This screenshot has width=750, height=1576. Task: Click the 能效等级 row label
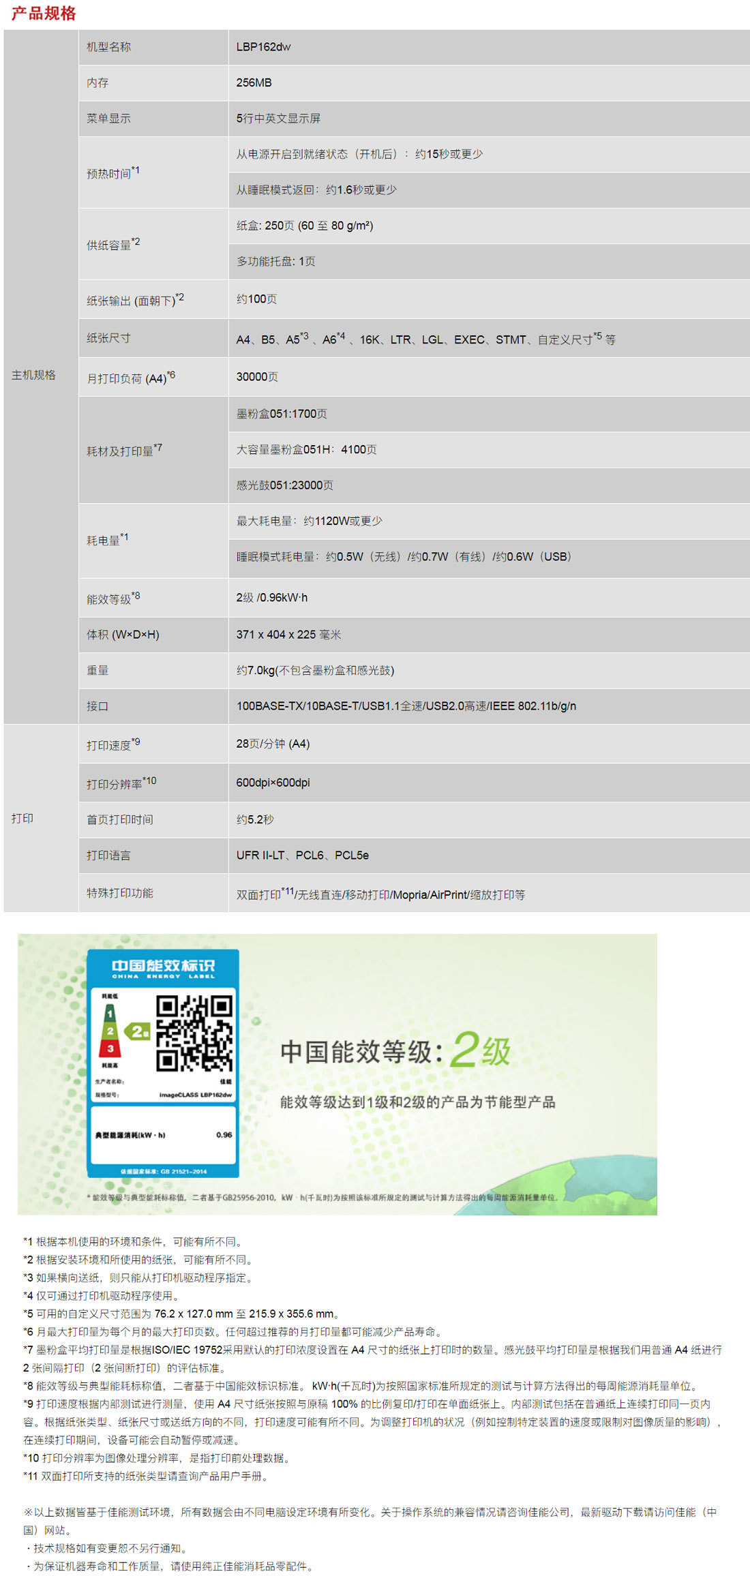(113, 598)
